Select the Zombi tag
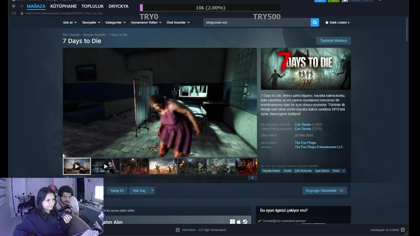 287,171
